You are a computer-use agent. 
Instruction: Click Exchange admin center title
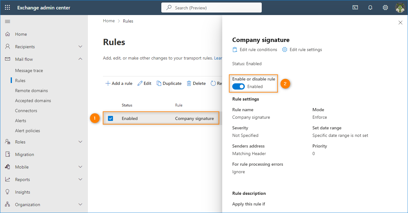coord(44,8)
